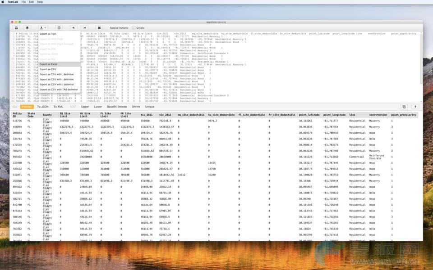Select Export as CSV with TAB delimiter
Screen dimensions: 433x270
tap(59, 90)
